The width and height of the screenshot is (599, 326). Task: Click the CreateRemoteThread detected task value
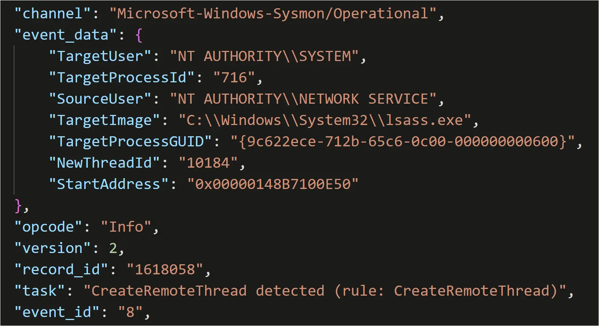pos(325,291)
